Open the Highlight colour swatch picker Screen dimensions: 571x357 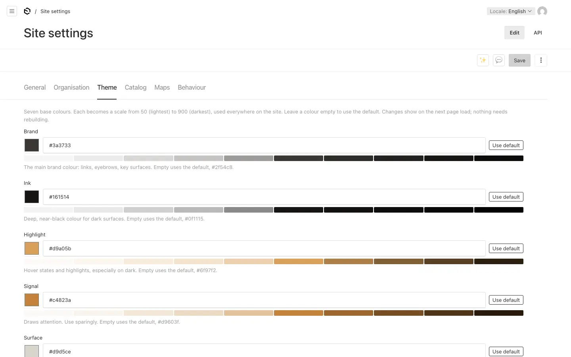click(x=32, y=248)
